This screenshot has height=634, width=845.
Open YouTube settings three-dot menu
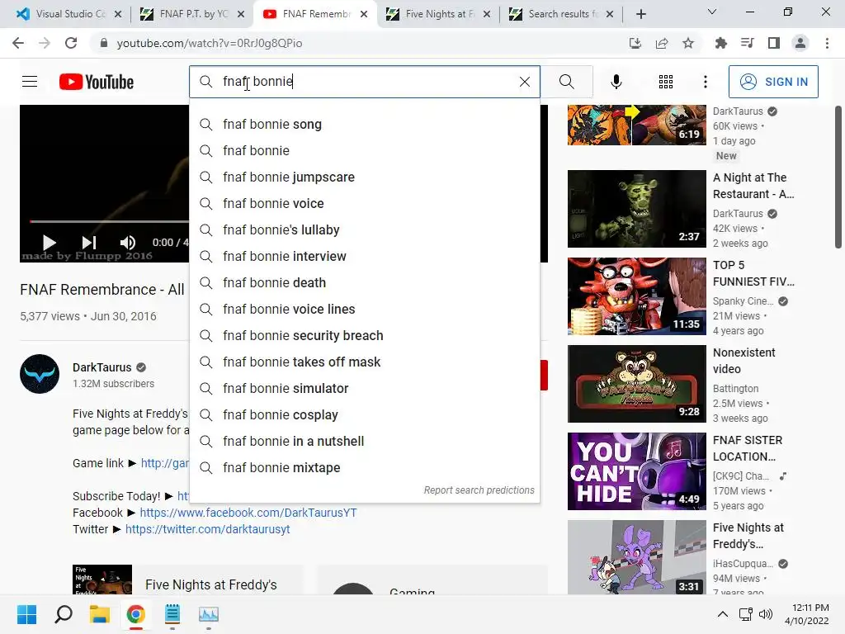tap(705, 82)
